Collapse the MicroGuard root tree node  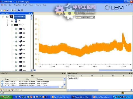pos(3,17)
